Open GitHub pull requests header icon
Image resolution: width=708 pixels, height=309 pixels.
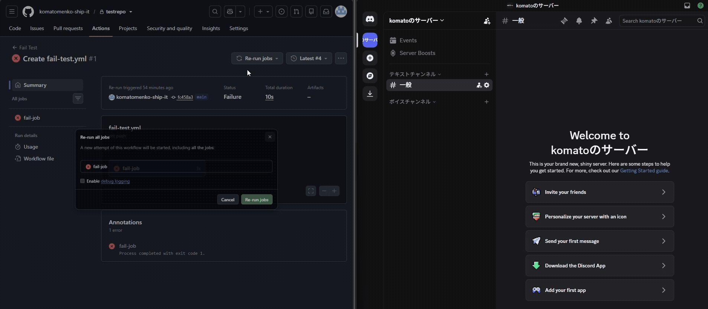[x=296, y=12]
